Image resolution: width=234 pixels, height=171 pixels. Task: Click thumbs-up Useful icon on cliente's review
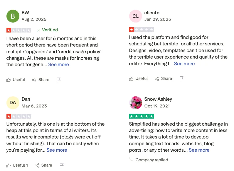coord(131,79)
